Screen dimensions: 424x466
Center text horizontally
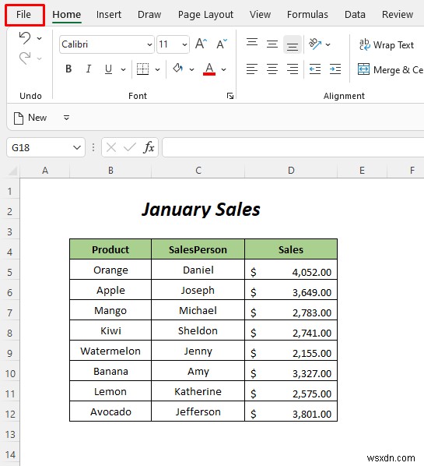pyautogui.click(x=272, y=69)
